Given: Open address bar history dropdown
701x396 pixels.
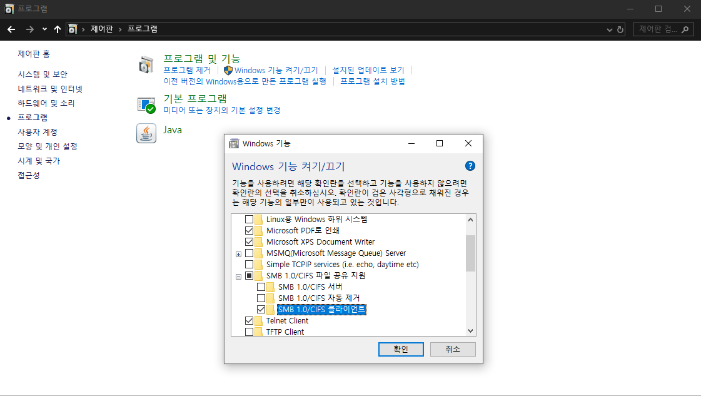Looking at the screenshot, I should point(609,29).
